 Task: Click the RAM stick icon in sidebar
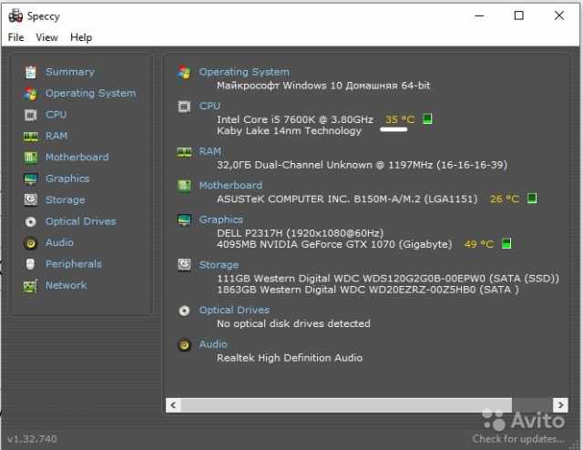pyautogui.click(x=30, y=137)
